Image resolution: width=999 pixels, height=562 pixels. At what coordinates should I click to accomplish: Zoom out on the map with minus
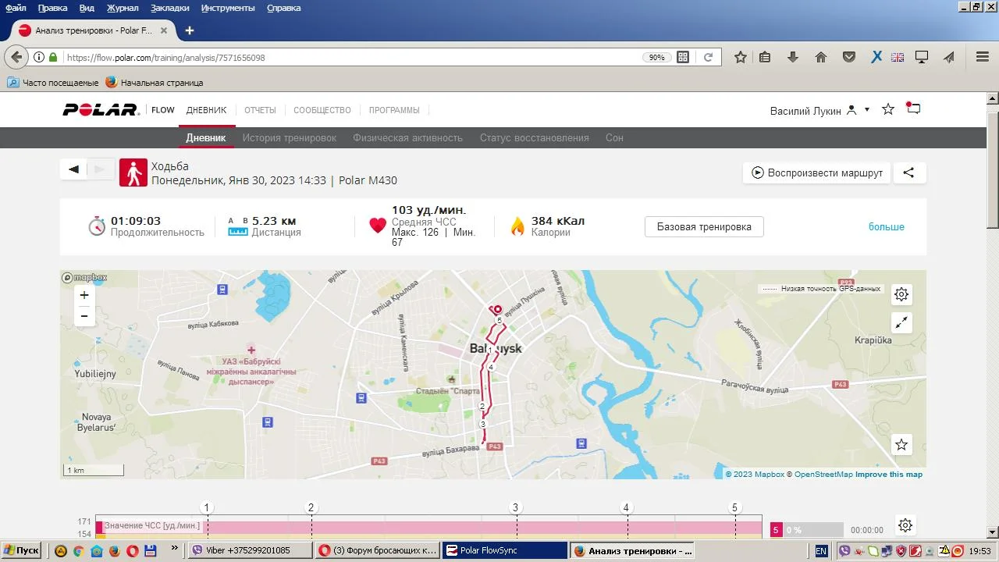(x=84, y=316)
